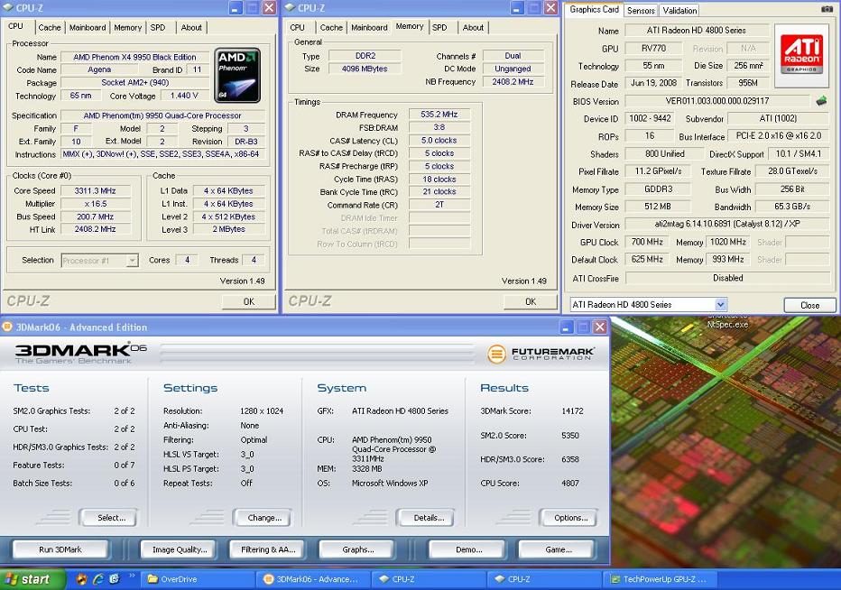The width and height of the screenshot is (841, 590).
Task: Click the GPU-Z screenshot camera icon
Action: (827, 9)
